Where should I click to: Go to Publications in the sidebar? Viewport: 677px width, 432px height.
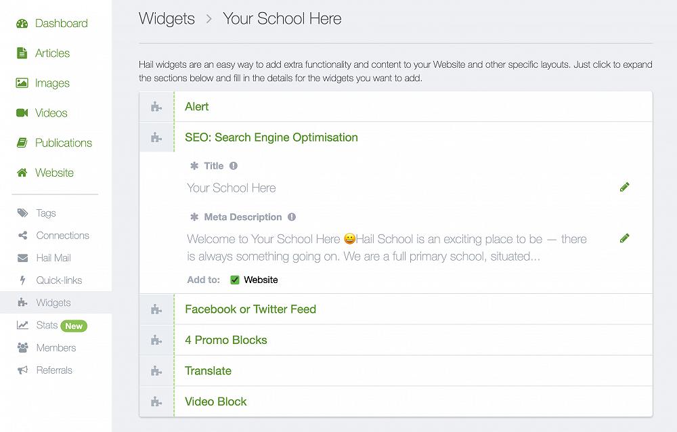click(x=63, y=143)
